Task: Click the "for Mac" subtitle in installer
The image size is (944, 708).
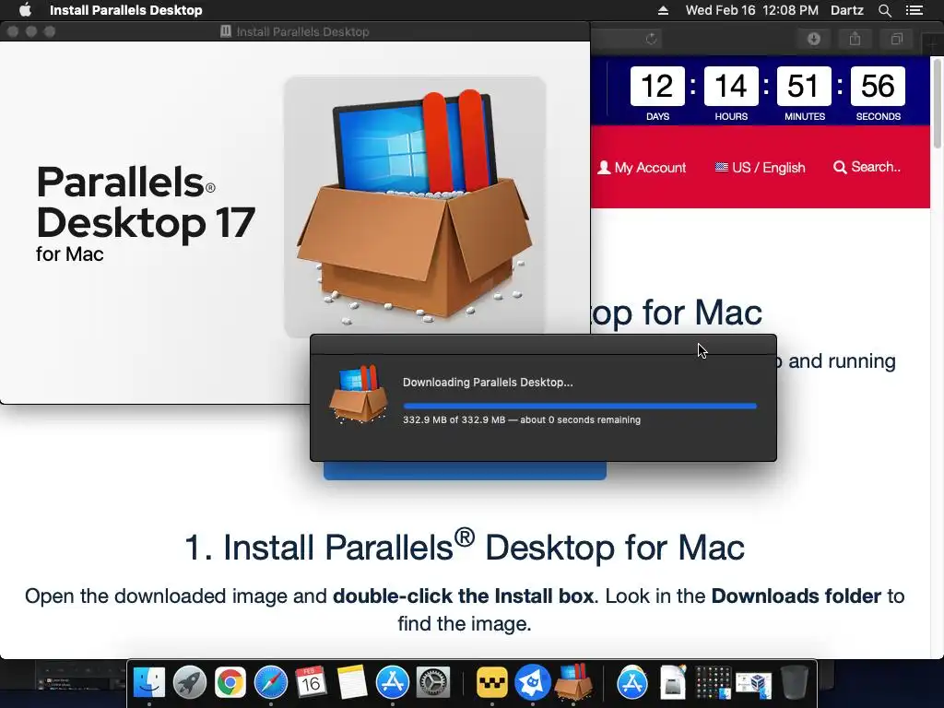Action: pyautogui.click(x=70, y=254)
